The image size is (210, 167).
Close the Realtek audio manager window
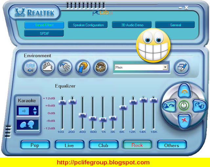pos(186,8)
